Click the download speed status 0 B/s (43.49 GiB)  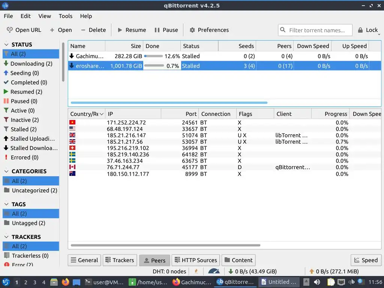[x=252, y=271]
